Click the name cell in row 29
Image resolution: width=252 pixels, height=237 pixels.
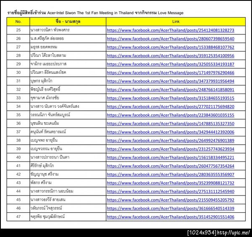point(68,64)
